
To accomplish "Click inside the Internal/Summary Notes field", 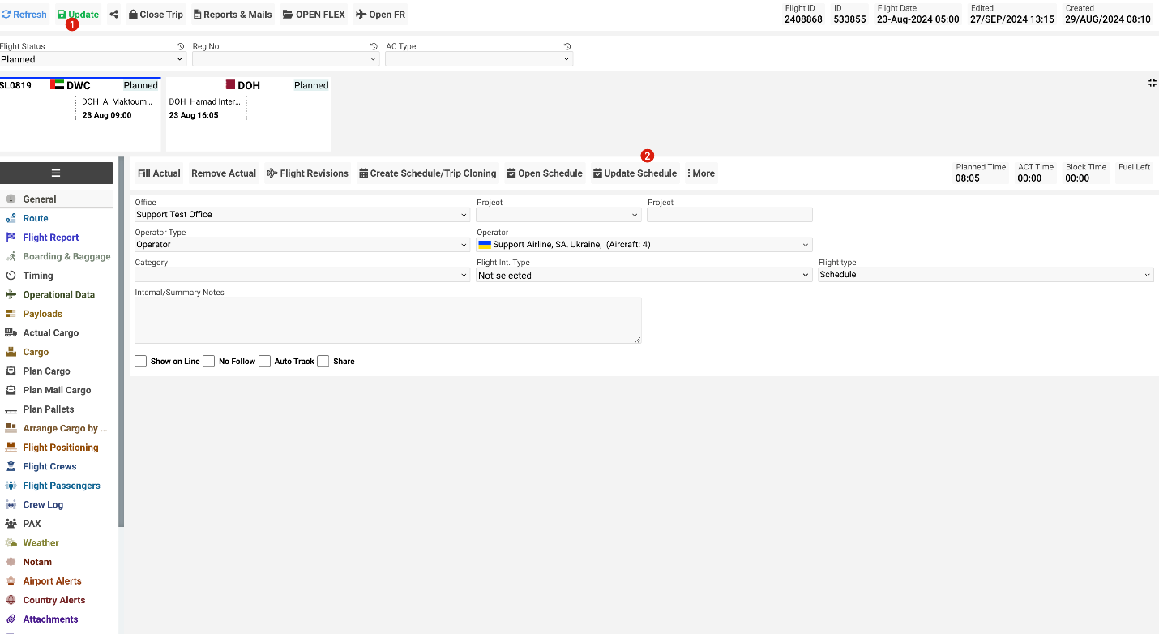I will (387, 319).
